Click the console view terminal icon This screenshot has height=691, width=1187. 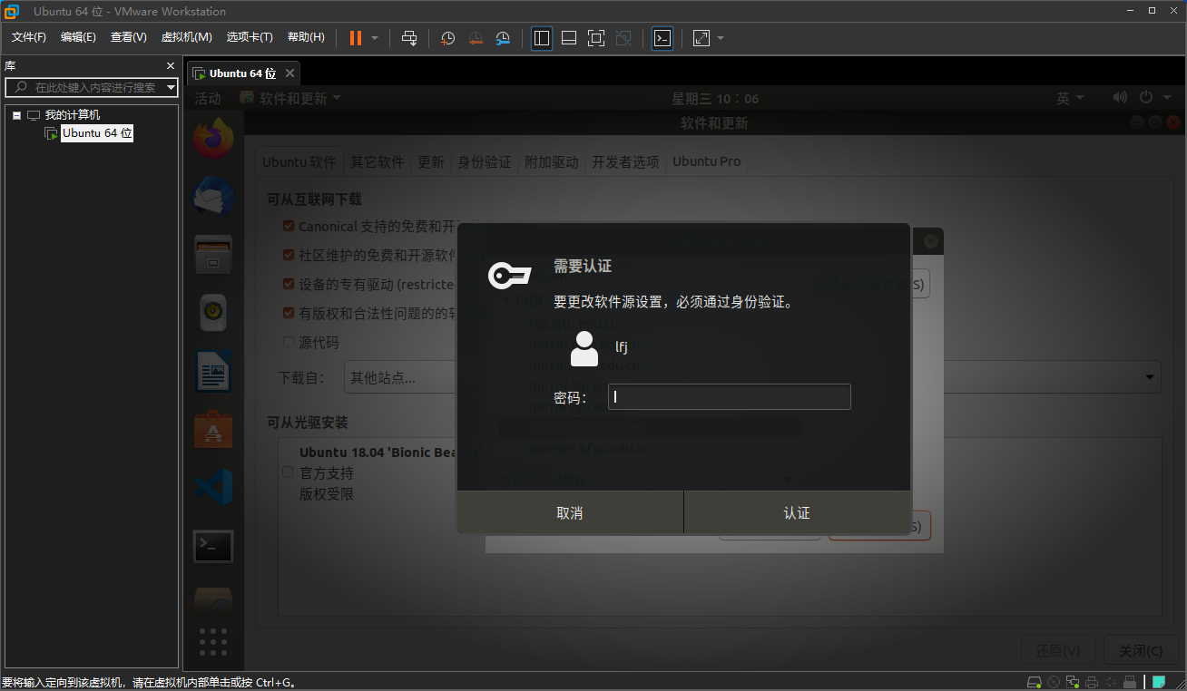pos(662,38)
